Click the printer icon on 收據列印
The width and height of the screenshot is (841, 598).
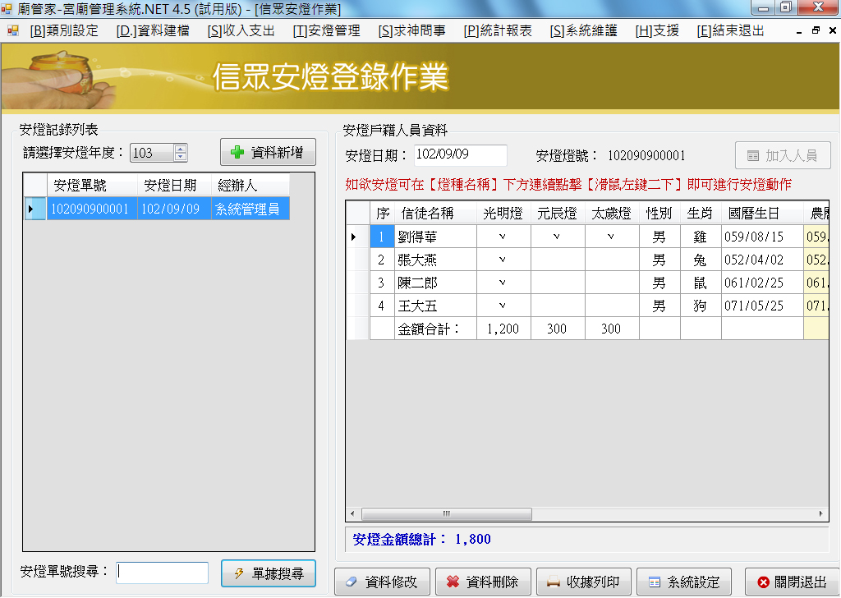point(553,582)
